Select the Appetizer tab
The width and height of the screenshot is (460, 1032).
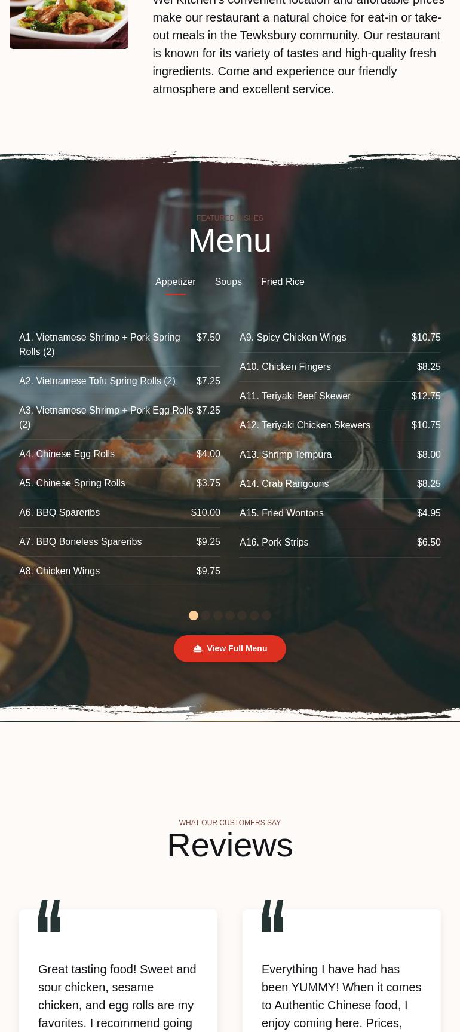pyautogui.click(x=176, y=281)
